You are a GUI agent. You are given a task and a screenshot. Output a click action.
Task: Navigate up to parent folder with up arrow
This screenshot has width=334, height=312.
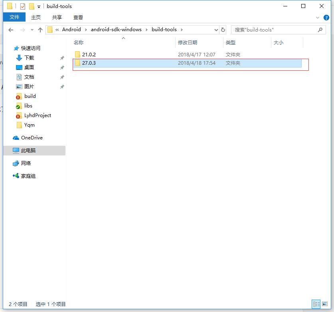(41, 30)
